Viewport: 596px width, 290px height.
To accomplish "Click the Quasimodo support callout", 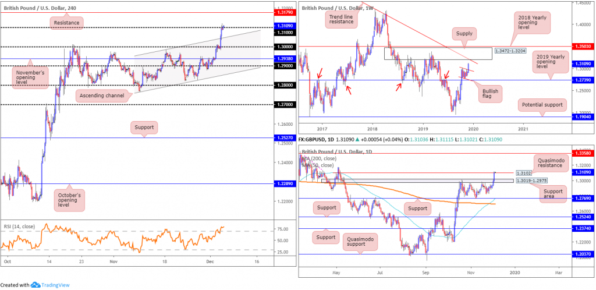I will (x=360, y=241).
